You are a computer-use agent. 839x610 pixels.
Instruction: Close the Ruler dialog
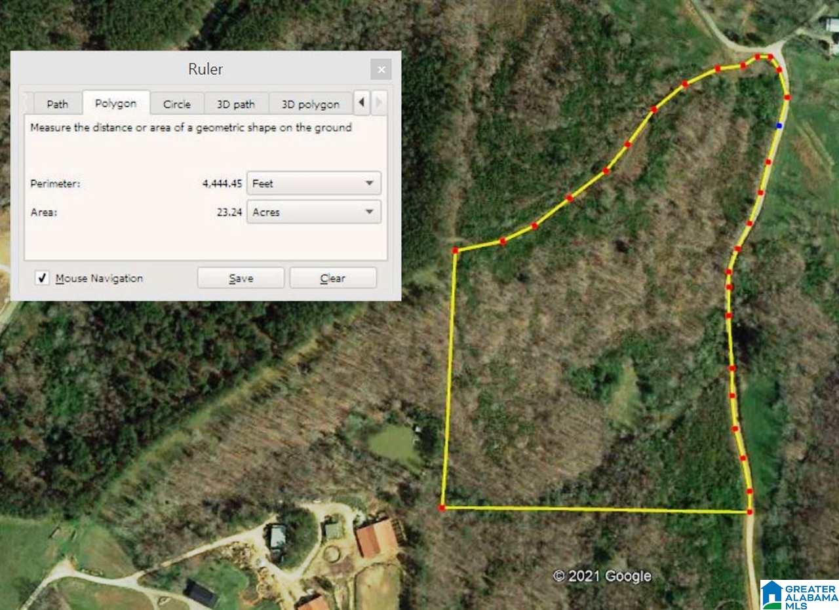(381, 69)
